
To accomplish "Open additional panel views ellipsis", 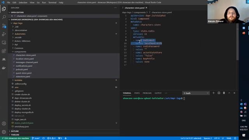I will [166, 93].
